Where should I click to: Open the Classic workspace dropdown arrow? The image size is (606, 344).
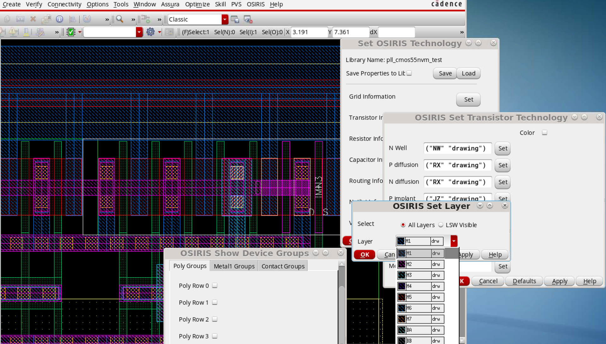[x=225, y=20]
